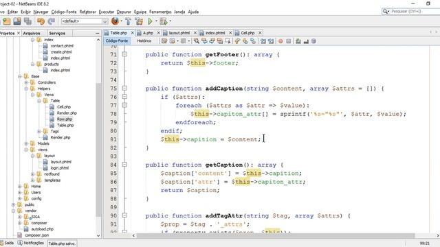
Task: Close the Projetos panel tab
Action: tap(19, 34)
